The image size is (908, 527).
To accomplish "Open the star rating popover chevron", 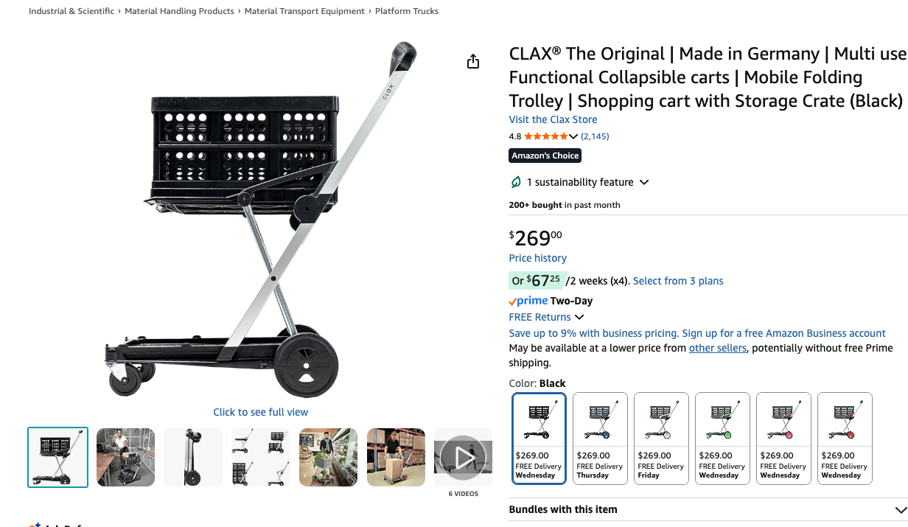I will [573, 136].
